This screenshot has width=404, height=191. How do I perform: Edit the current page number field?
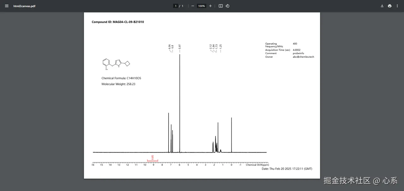pos(175,6)
